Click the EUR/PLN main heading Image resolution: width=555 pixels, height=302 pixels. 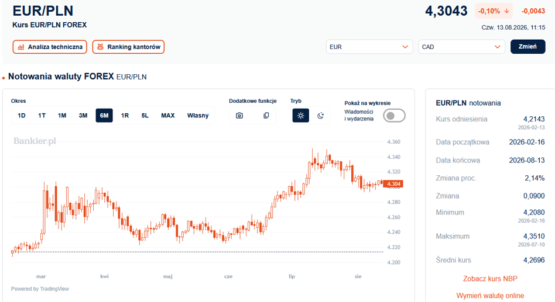point(43,11)
